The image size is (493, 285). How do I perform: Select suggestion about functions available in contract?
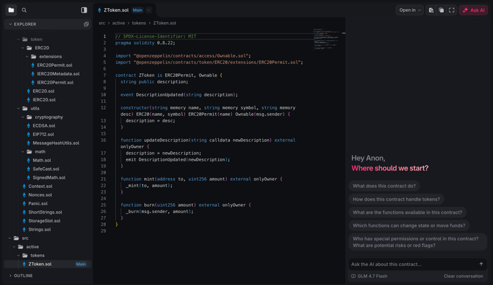coord(407,212)
